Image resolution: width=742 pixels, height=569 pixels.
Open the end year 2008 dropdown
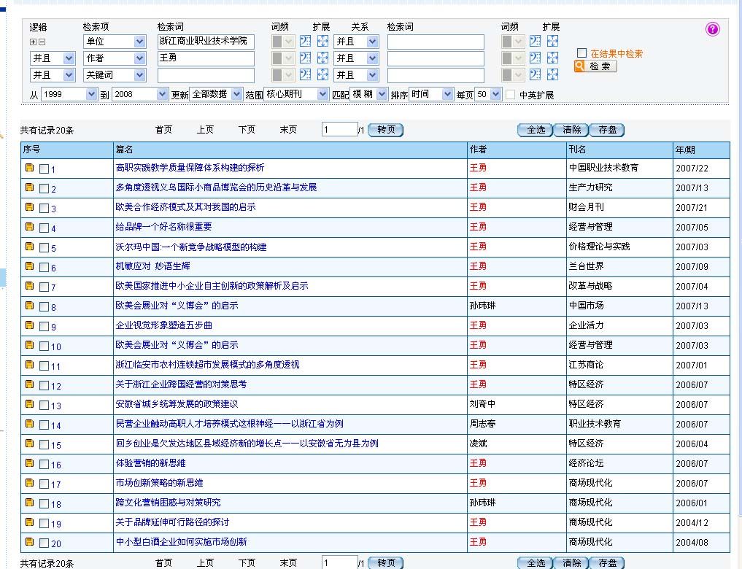tap(140, 94)
